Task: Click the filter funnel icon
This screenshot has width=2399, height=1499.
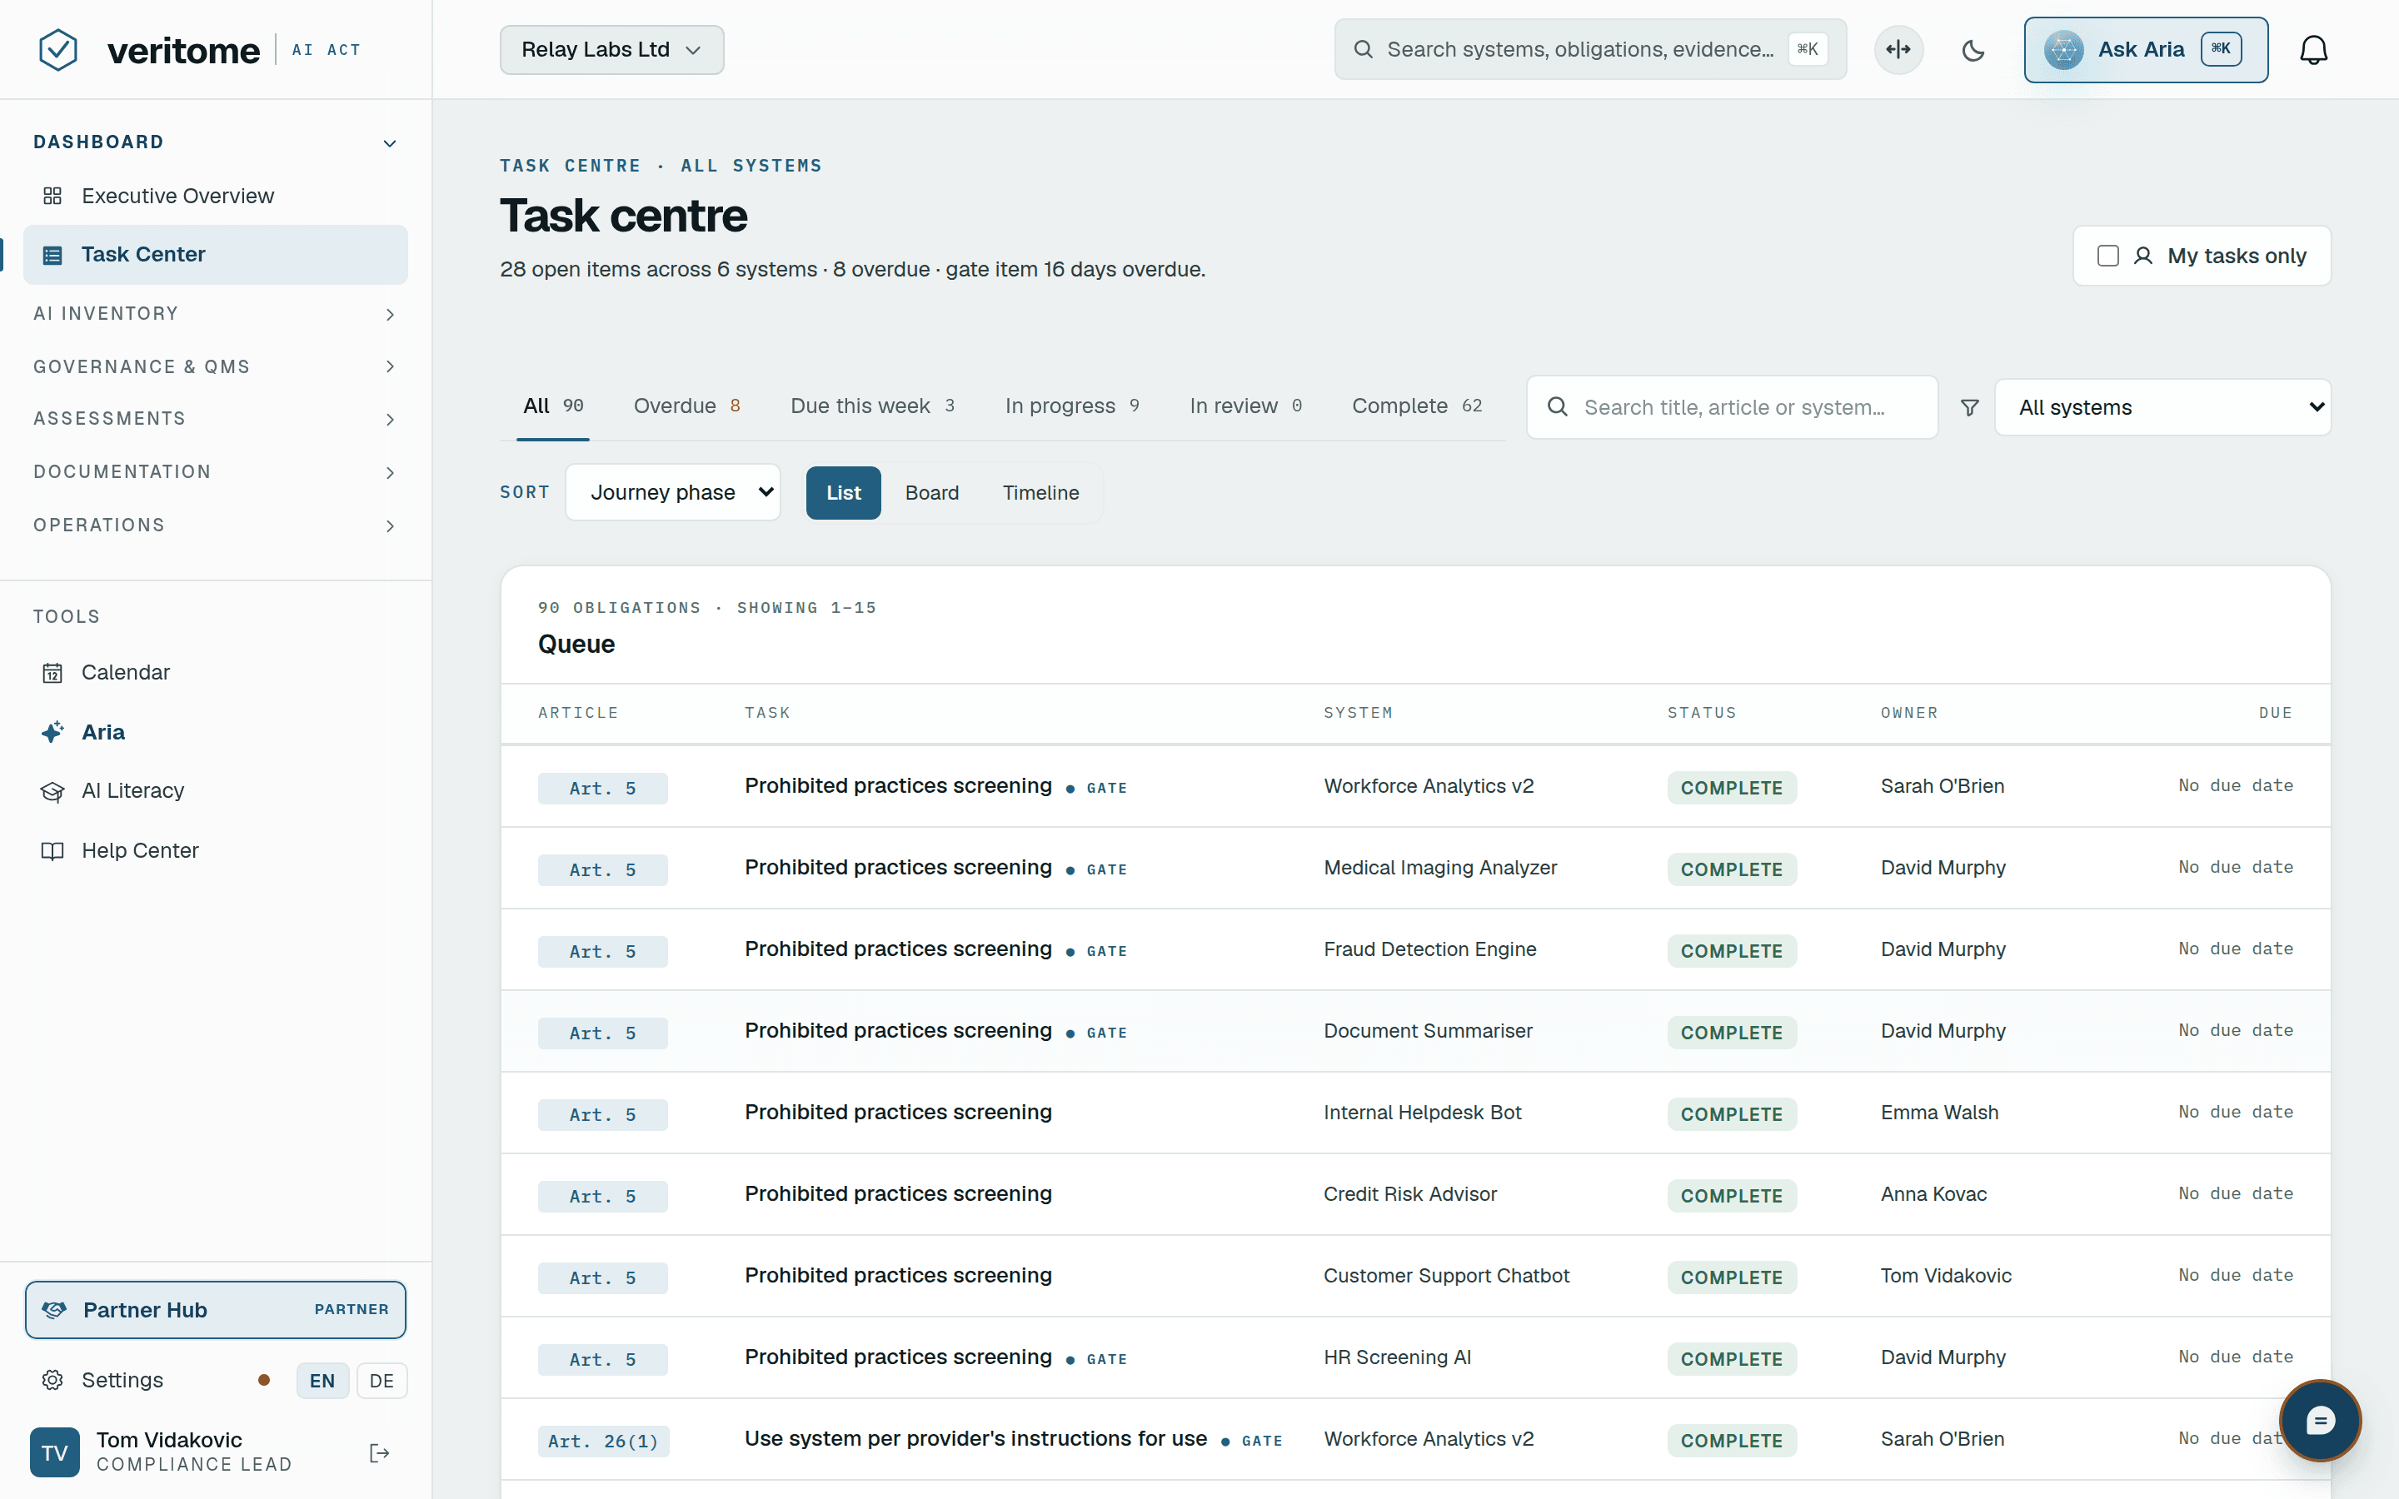Action: pos(1970,407)
